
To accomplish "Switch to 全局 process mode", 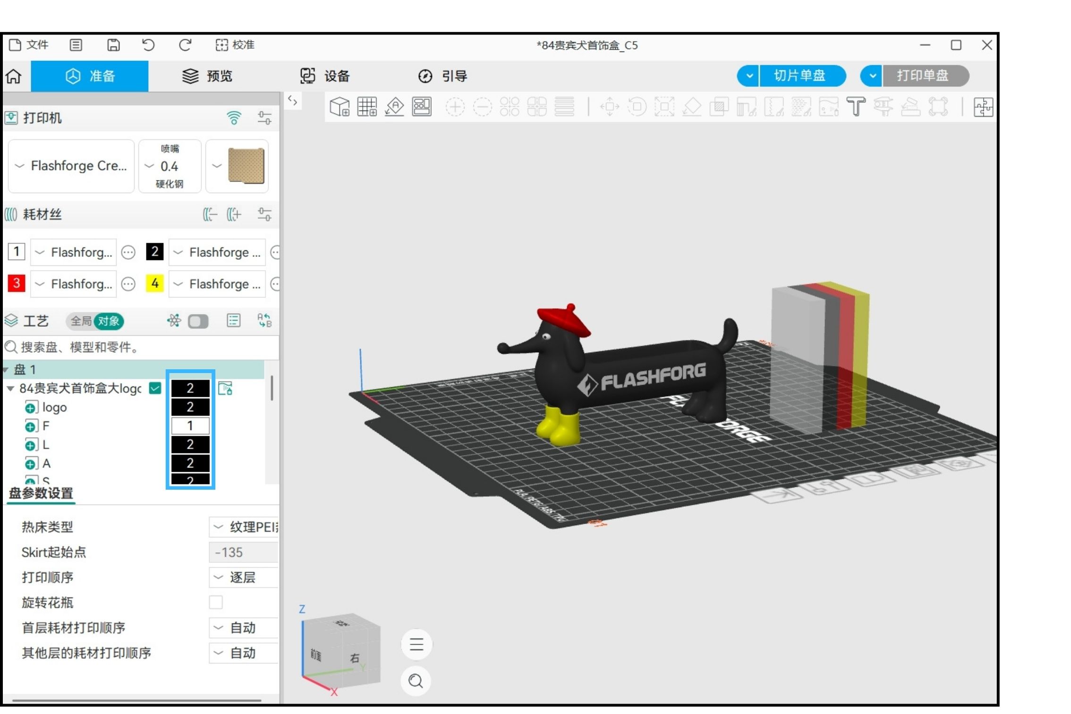I will pos(81,321).
